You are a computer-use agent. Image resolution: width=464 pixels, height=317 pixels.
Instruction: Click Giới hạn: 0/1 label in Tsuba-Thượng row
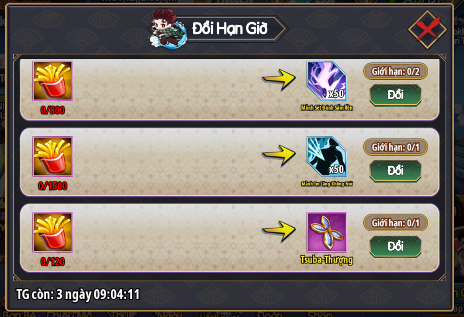(395, 223)
